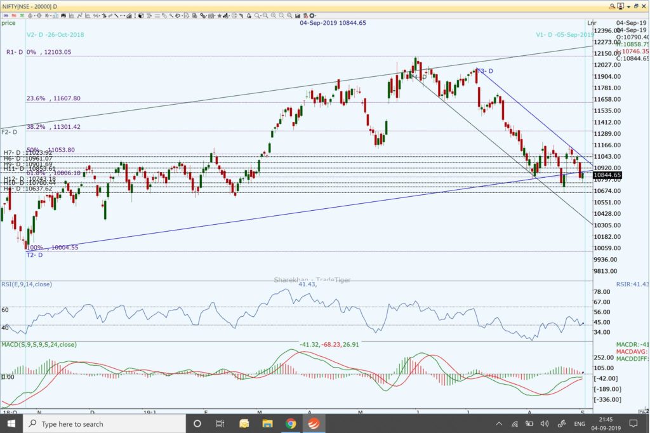Open Task View from the taskbar
650x433 pixels.
[x=220, y=423]
